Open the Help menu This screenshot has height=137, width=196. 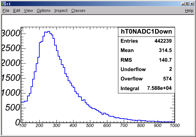[189, 11]
